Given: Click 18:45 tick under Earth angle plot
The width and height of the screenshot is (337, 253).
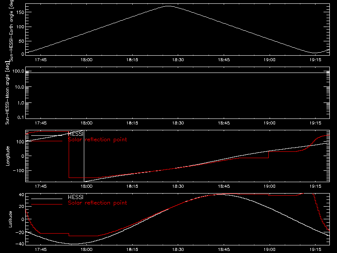Looking at the screenshot, I should coord(224,60).
